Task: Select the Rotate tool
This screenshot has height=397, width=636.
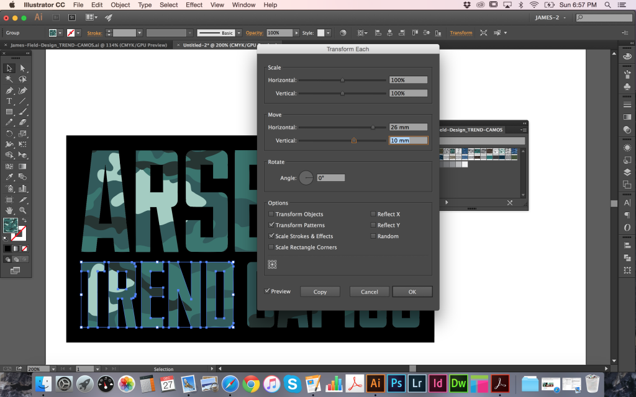Action: tap(9, 133)
